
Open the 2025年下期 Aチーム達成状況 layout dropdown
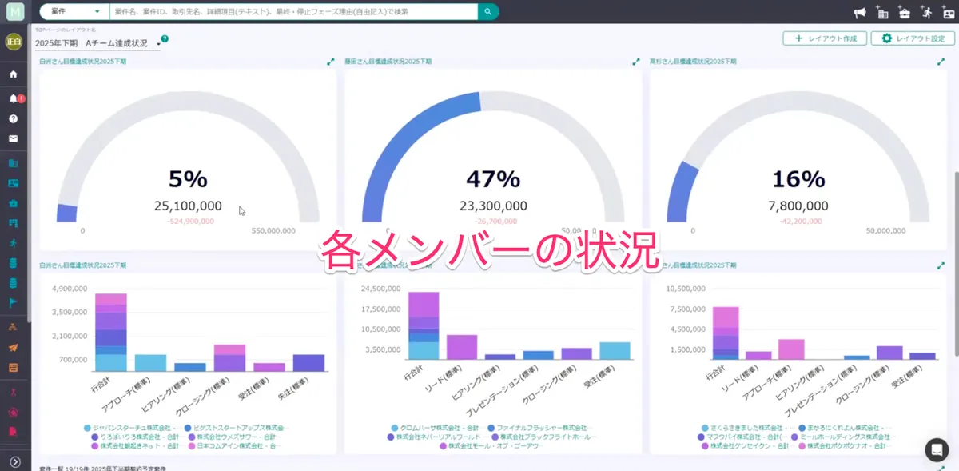tap(97, 43)
